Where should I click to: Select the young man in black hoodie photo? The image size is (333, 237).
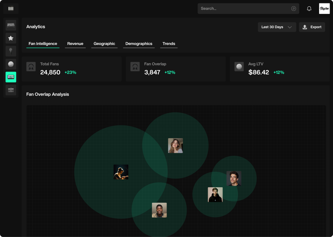coord(215,195)
